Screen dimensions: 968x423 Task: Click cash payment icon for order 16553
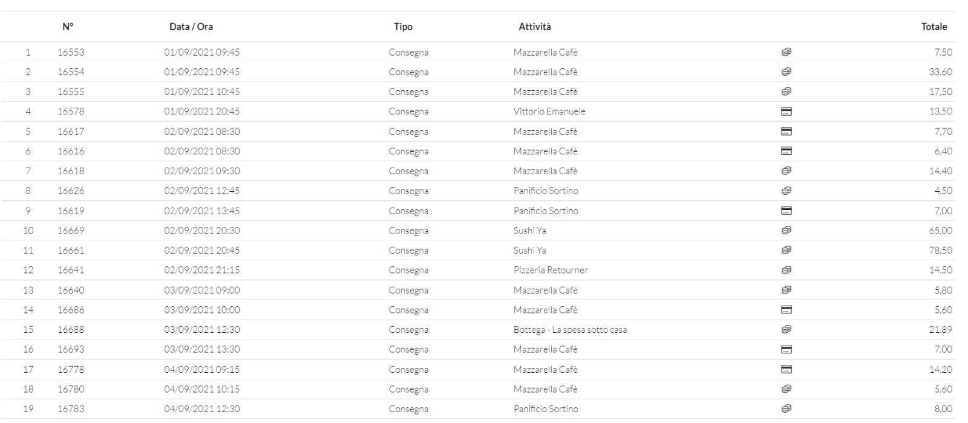tap(786, 52)
